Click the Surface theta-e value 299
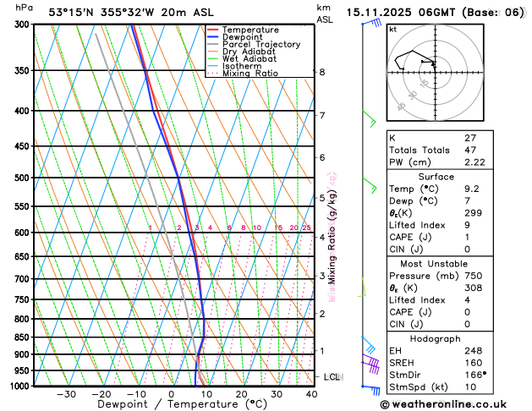Viewport: 532px width, 411px height. 473,213
